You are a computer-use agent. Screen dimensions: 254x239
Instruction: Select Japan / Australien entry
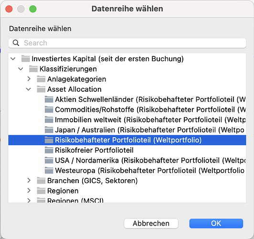click(x=127, y=130)
